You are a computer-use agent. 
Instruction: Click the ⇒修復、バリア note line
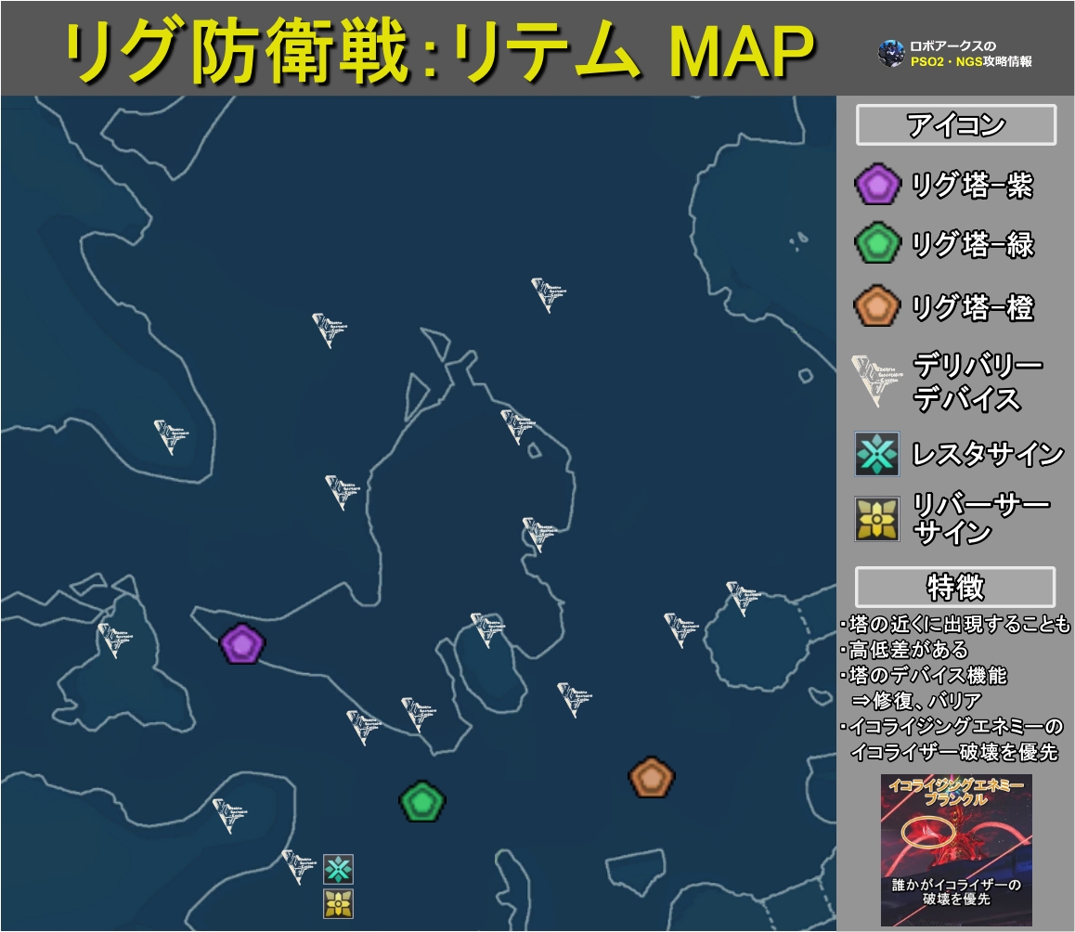[x=916, y=701]
